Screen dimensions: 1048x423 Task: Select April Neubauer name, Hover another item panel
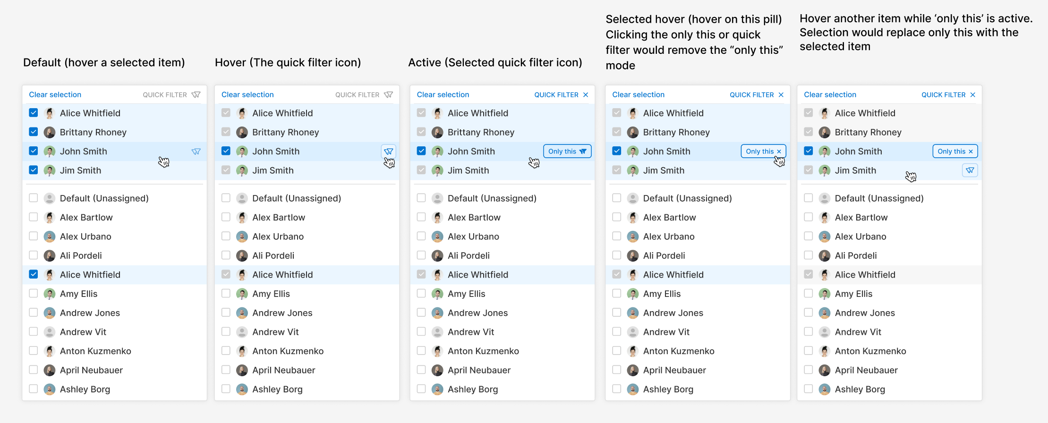pos(866,370)
